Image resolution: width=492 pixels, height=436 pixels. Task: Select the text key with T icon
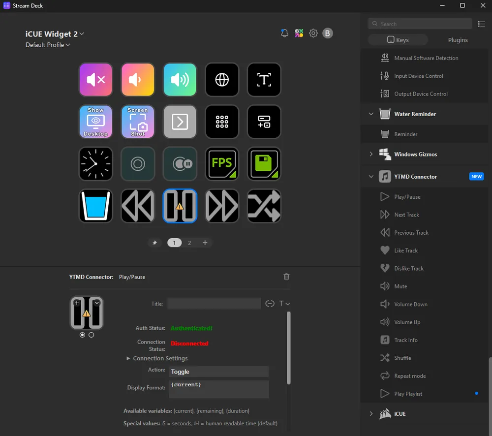point(264,80)
